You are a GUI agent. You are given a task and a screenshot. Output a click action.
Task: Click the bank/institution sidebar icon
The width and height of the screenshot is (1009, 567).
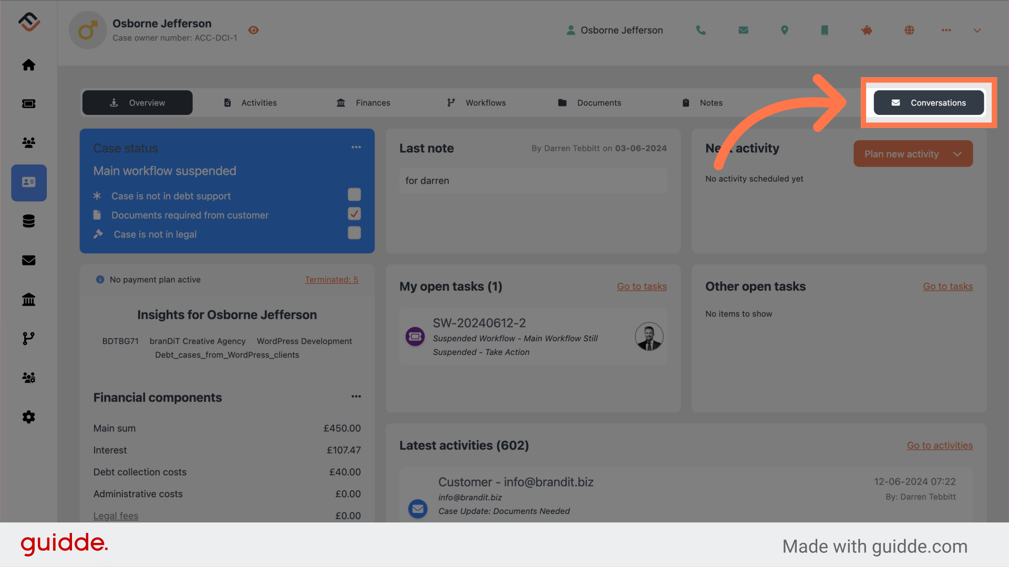28,300
